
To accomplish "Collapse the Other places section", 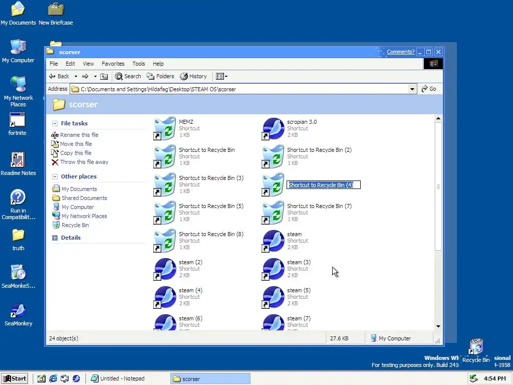I will coord(55,176).
